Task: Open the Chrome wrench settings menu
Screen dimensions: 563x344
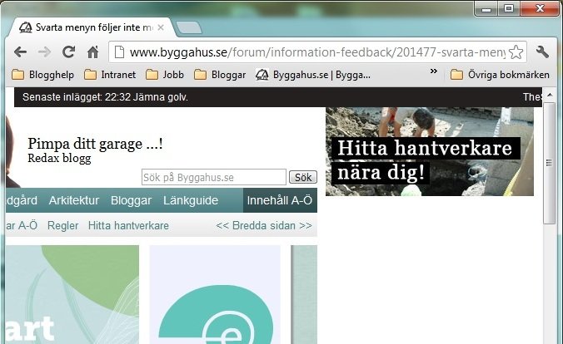Action: pyautogui.click(x=542, y=52)
